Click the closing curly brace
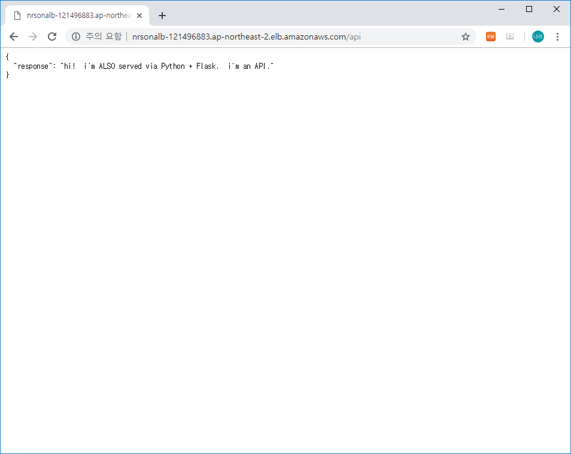The height and width of the screenshot is (454, 571). tap(7, 75)
